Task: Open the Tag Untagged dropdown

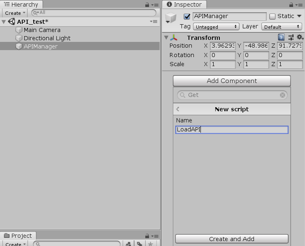Action: pyautogui.click(x=216, y=27)
